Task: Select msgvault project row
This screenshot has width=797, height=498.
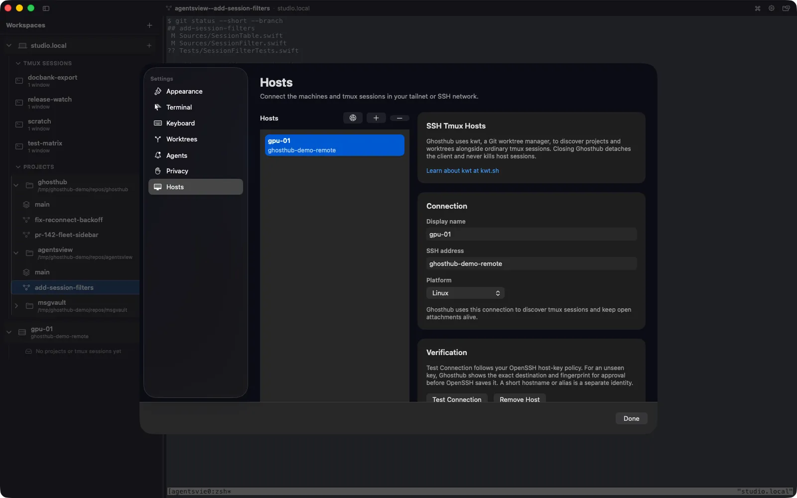Action: coord(75,306)
